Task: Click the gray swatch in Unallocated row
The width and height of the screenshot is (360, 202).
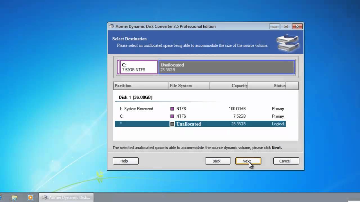Action: tap(172, 124)
